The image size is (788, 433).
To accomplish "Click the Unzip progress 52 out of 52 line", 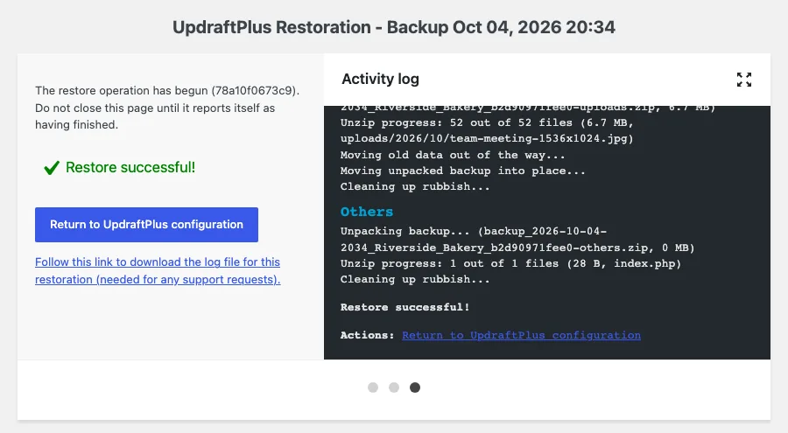I will click(x=487, y=122).
